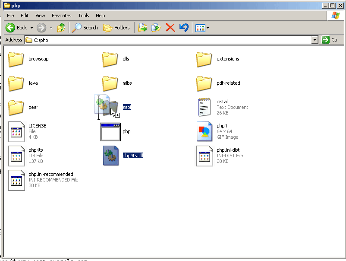Select the mibs folder icon

tap(110, 83)
